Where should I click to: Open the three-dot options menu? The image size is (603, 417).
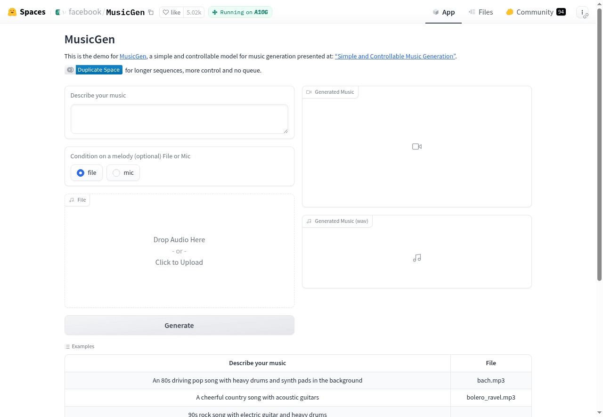582,12
